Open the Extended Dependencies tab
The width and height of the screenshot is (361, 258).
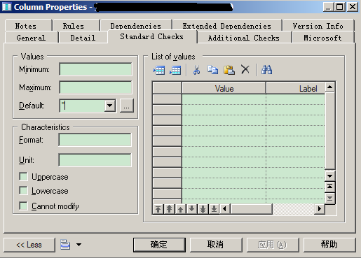click(226, 26)
